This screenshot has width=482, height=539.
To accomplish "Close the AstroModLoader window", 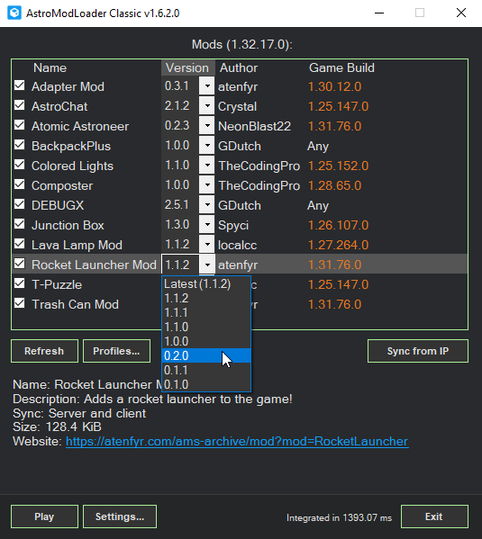I will point(461,13).
